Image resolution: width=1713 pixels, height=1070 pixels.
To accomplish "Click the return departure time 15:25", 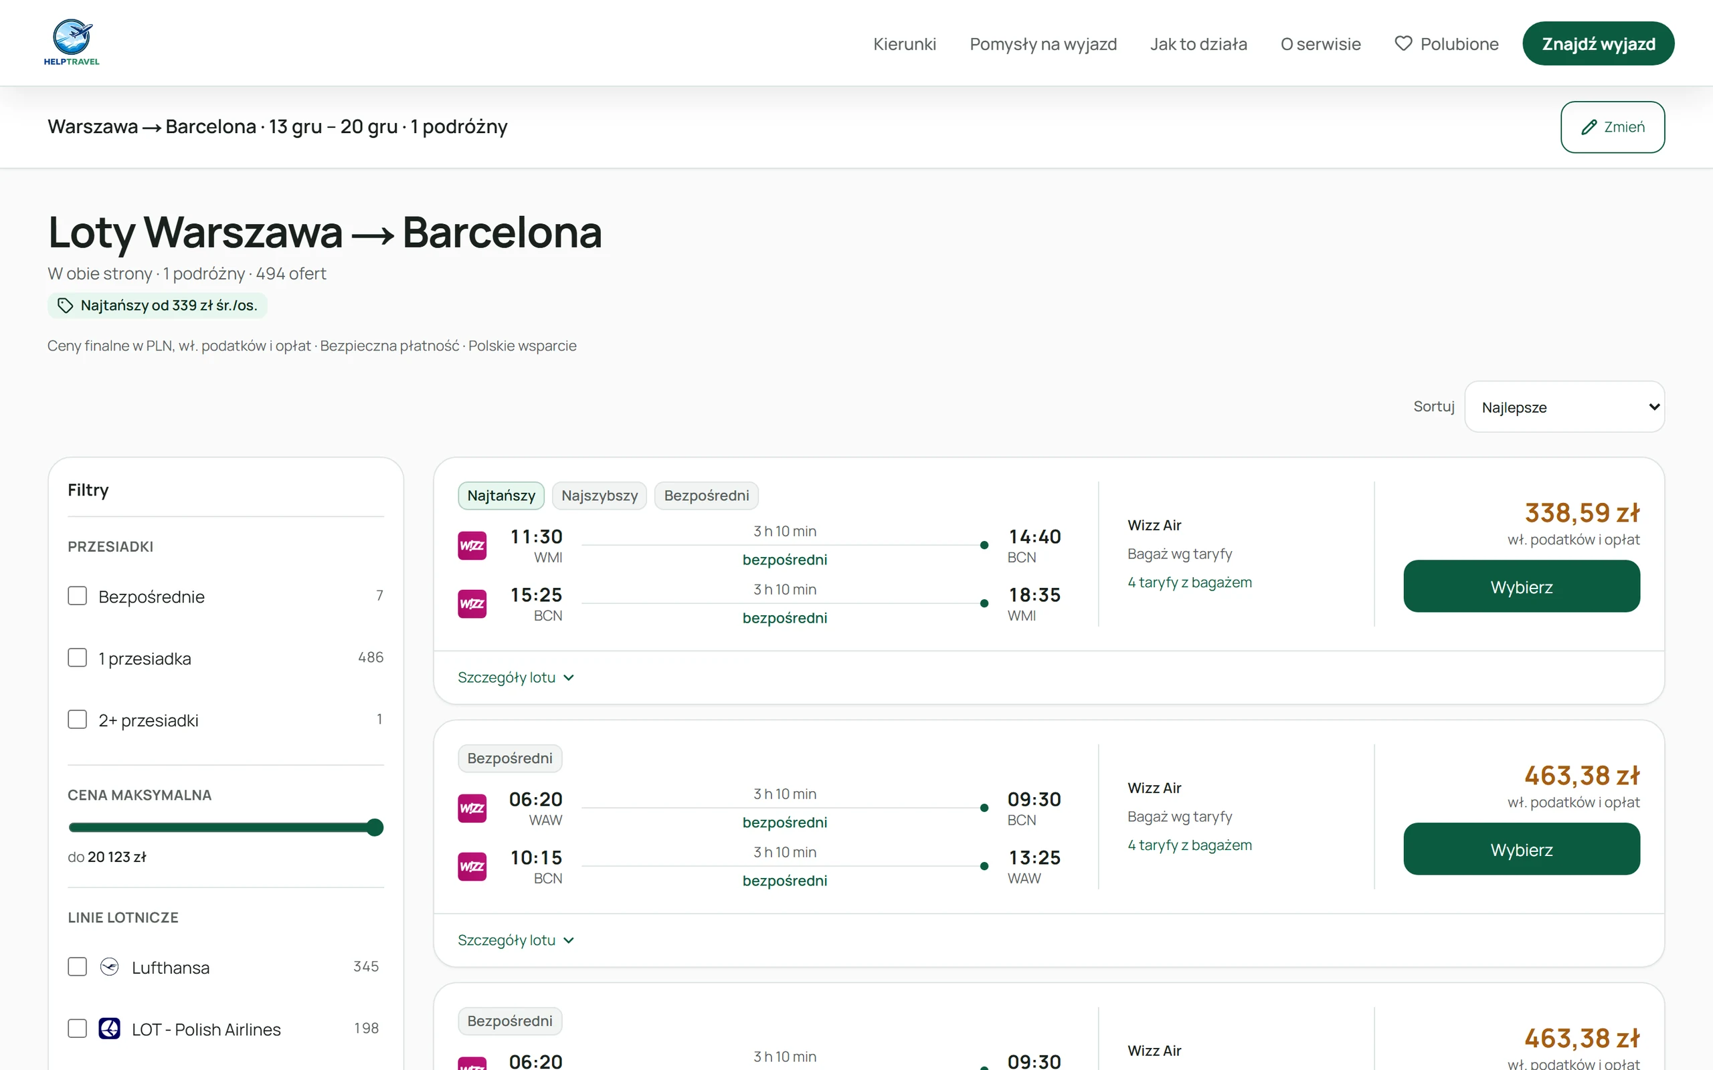I will click(x=537, y=595).
